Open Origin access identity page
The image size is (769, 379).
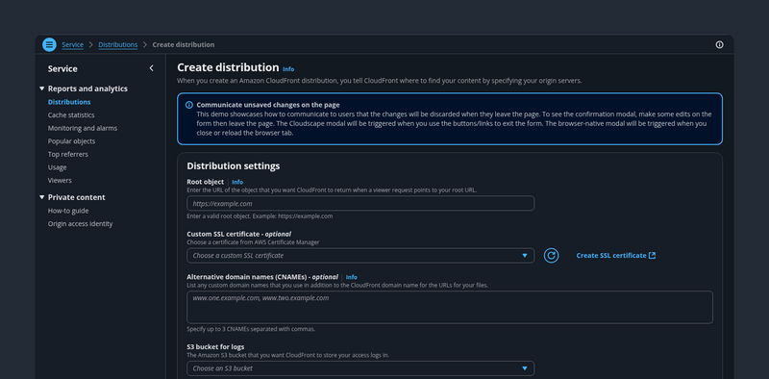coord(80,224)
